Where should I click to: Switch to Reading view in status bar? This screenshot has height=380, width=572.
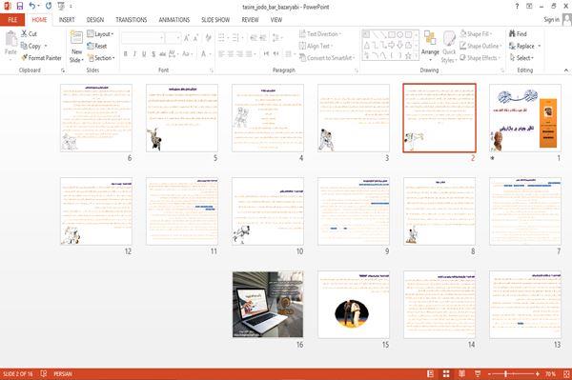tap(461, 373)
